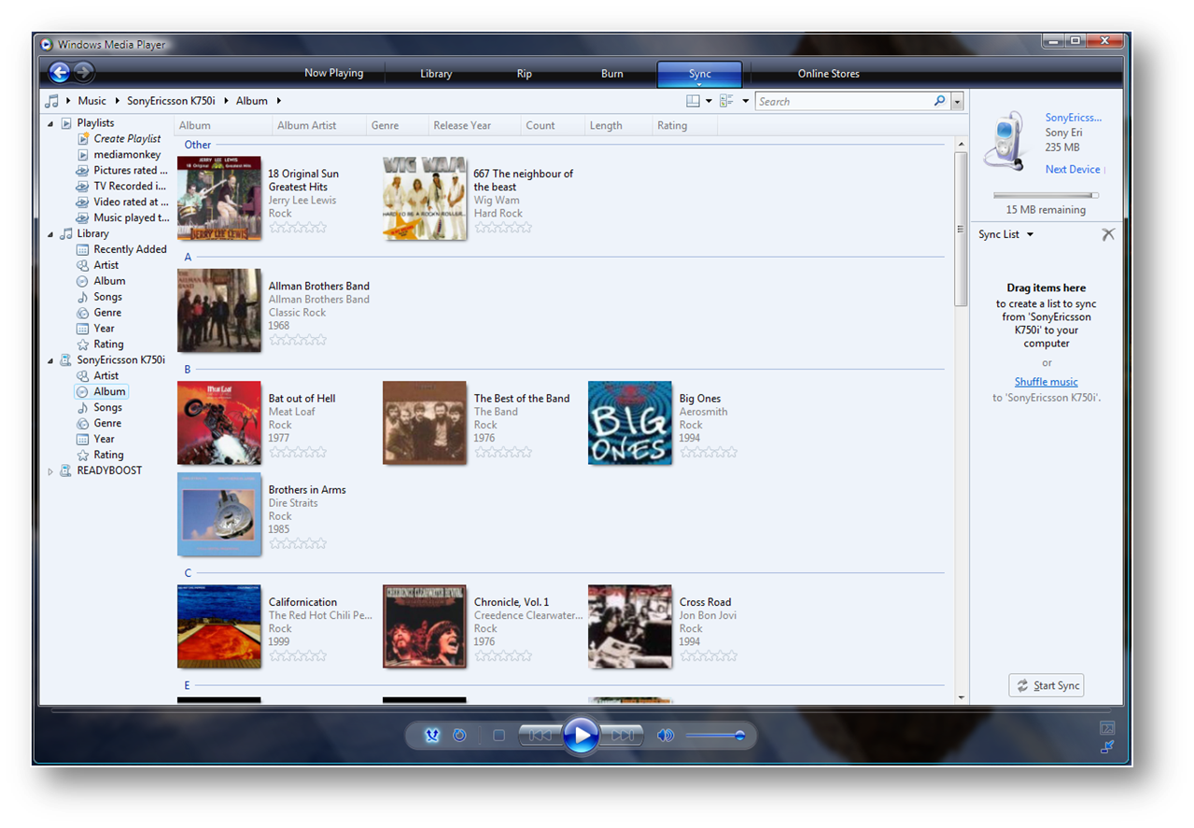
Task: Select the Brothers in Arms album cover
Action: pos(219,514)
